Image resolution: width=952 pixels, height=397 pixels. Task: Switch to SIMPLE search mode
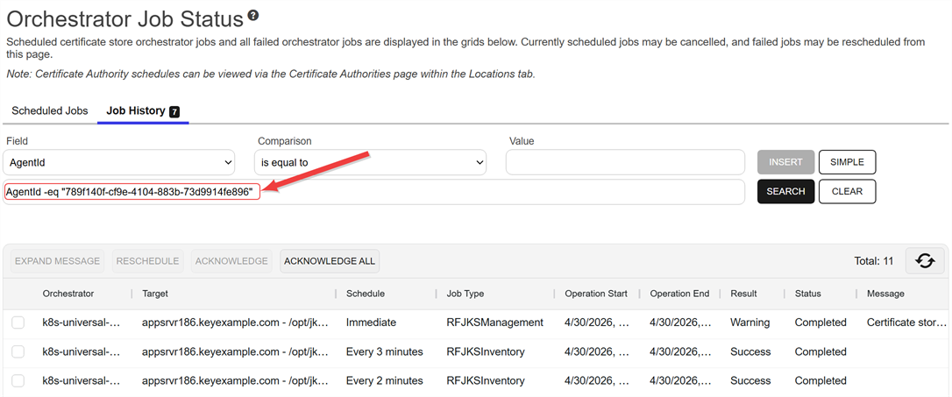point(847,162)
